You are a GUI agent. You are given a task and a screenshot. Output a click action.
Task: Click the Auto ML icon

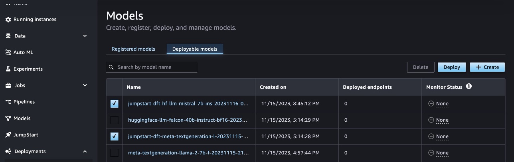[x=8, y=52]
